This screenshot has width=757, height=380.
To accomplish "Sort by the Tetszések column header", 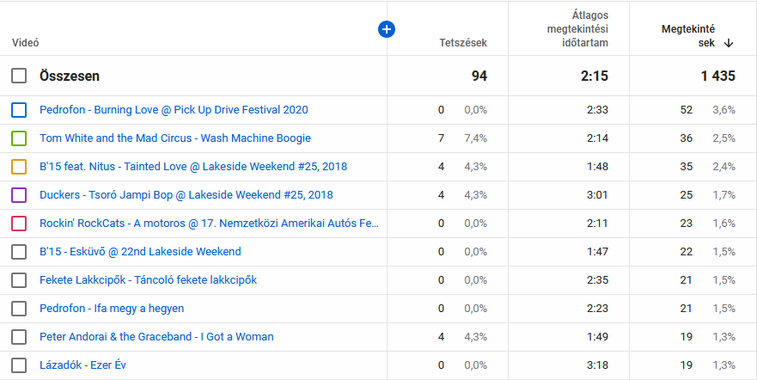I will 462,43.
